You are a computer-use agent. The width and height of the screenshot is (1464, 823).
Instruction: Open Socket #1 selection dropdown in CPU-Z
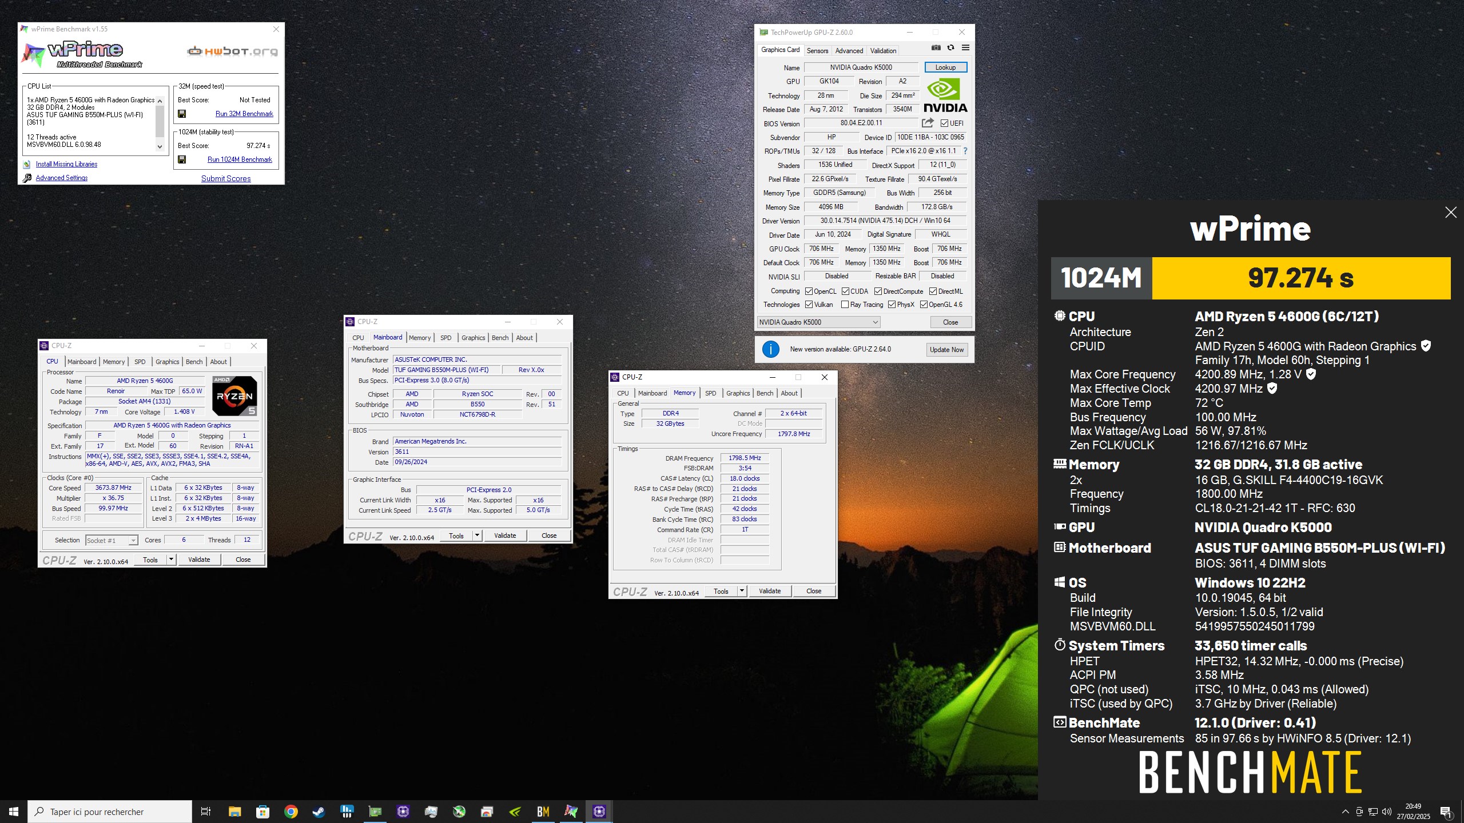click(112, 540)
